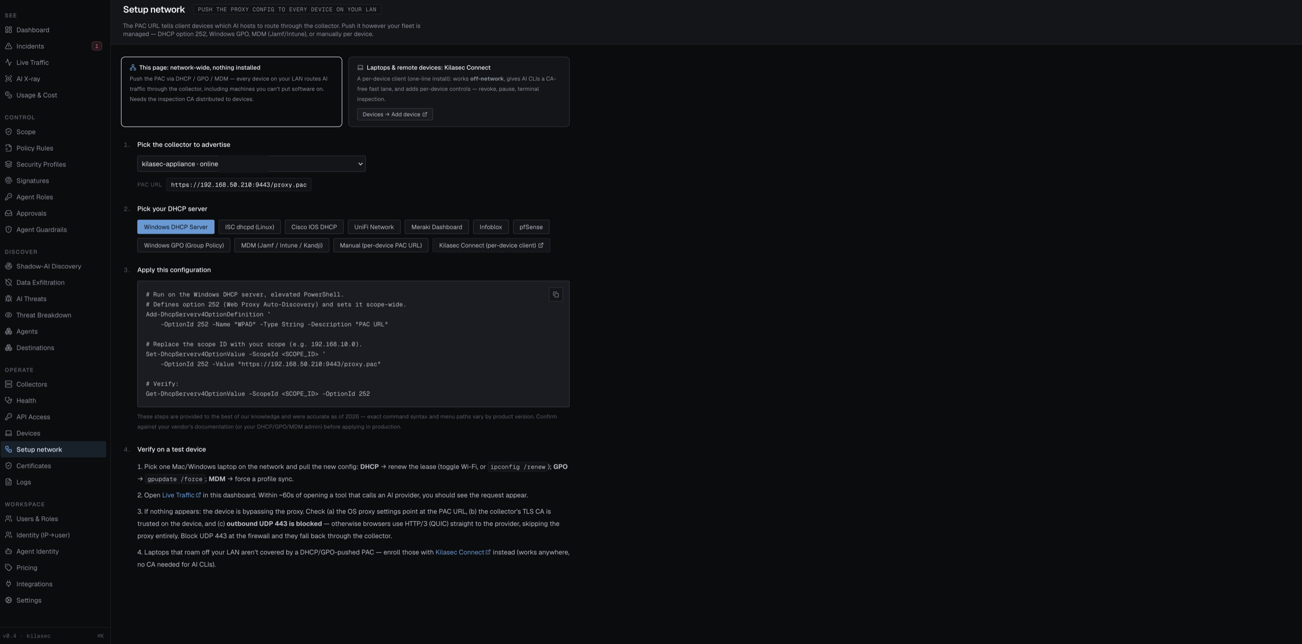Select Meraki Dashboard option
The width and height of the screenshot is (1302, 644).
[x=437, y=227]
